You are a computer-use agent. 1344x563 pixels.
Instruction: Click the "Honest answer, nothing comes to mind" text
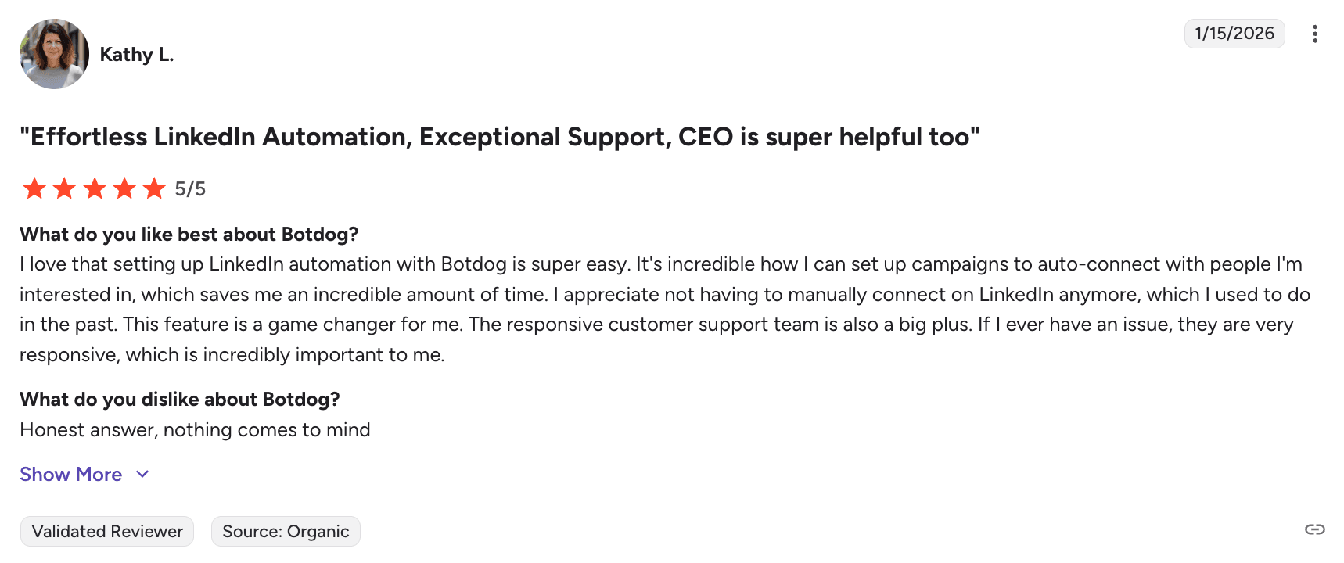tap(195, 430)
